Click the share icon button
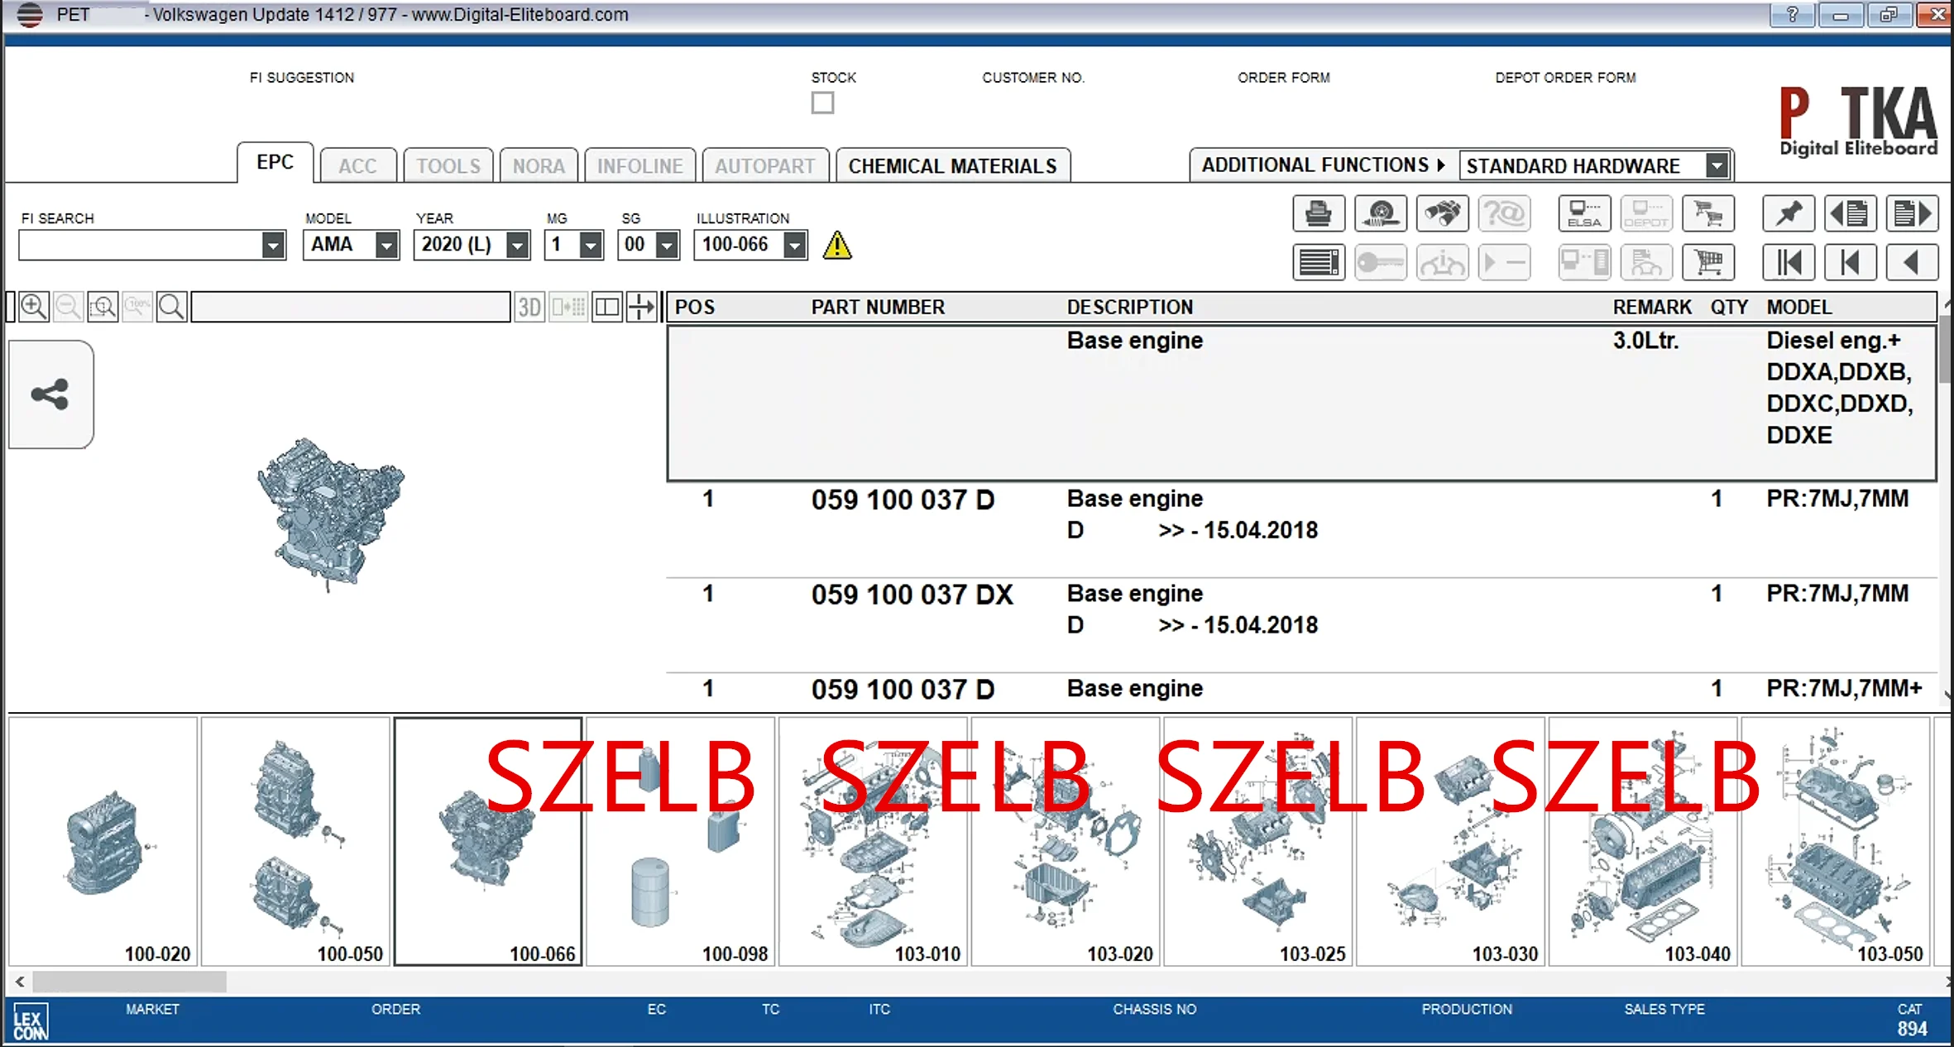Viewport: 1954px width, 1047px height. [x=50, y=394]
